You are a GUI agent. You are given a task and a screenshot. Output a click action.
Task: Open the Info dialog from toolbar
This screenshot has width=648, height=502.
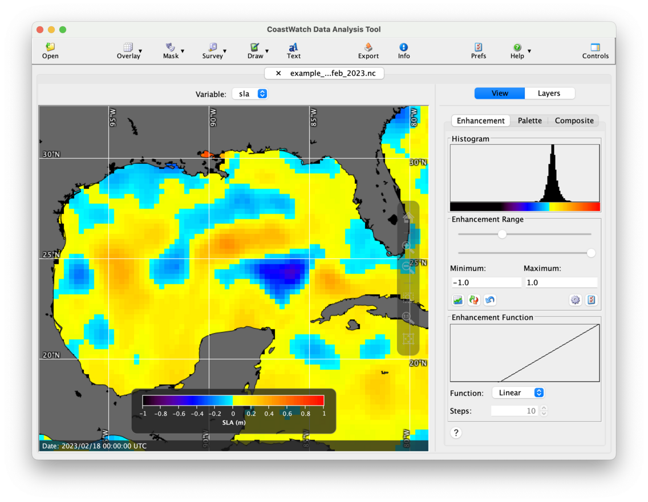pos(403,48)
